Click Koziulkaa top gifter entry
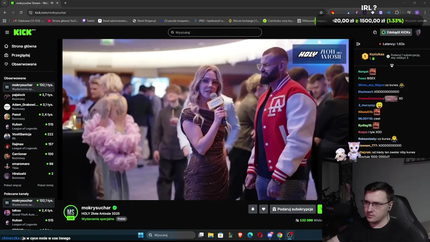Image resolution: width=430 pixels, height=242 pixels. tap(373, 56)
